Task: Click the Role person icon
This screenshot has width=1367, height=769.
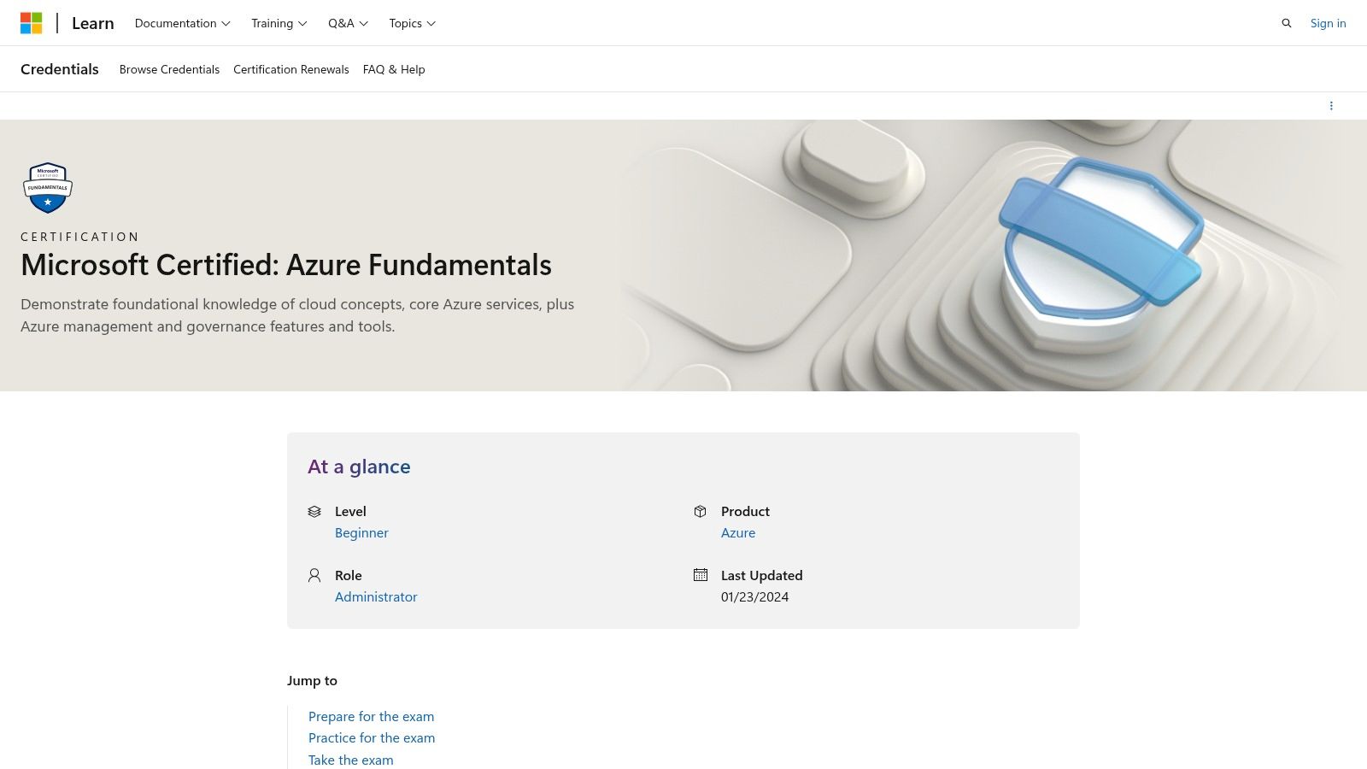Action: (x=314, y=575)
